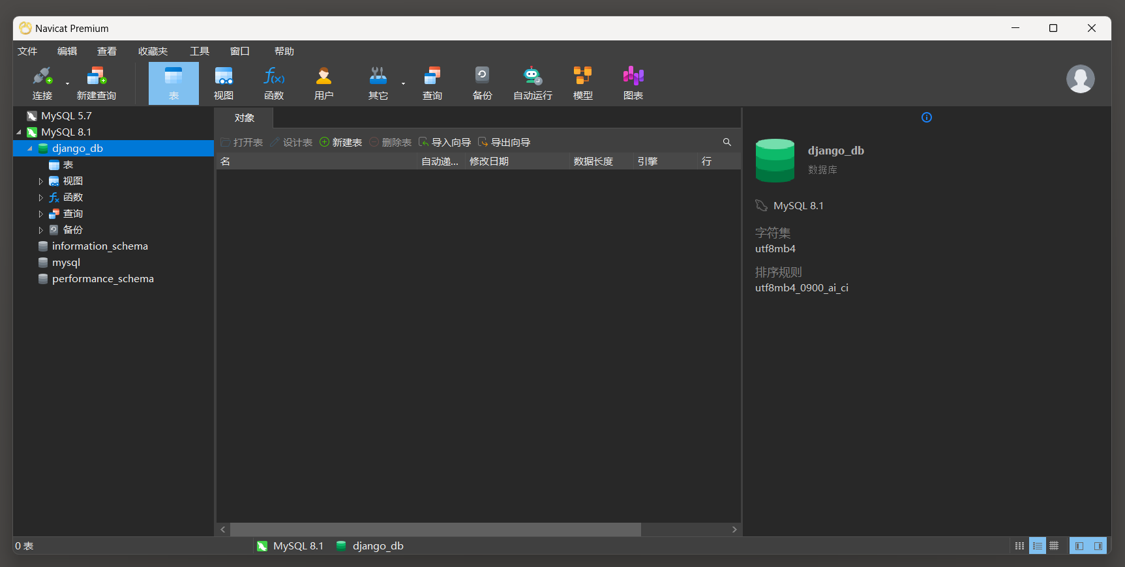Sort by the 引擎 column header
The image size is (1125, 567).
(x=665, y=161)
